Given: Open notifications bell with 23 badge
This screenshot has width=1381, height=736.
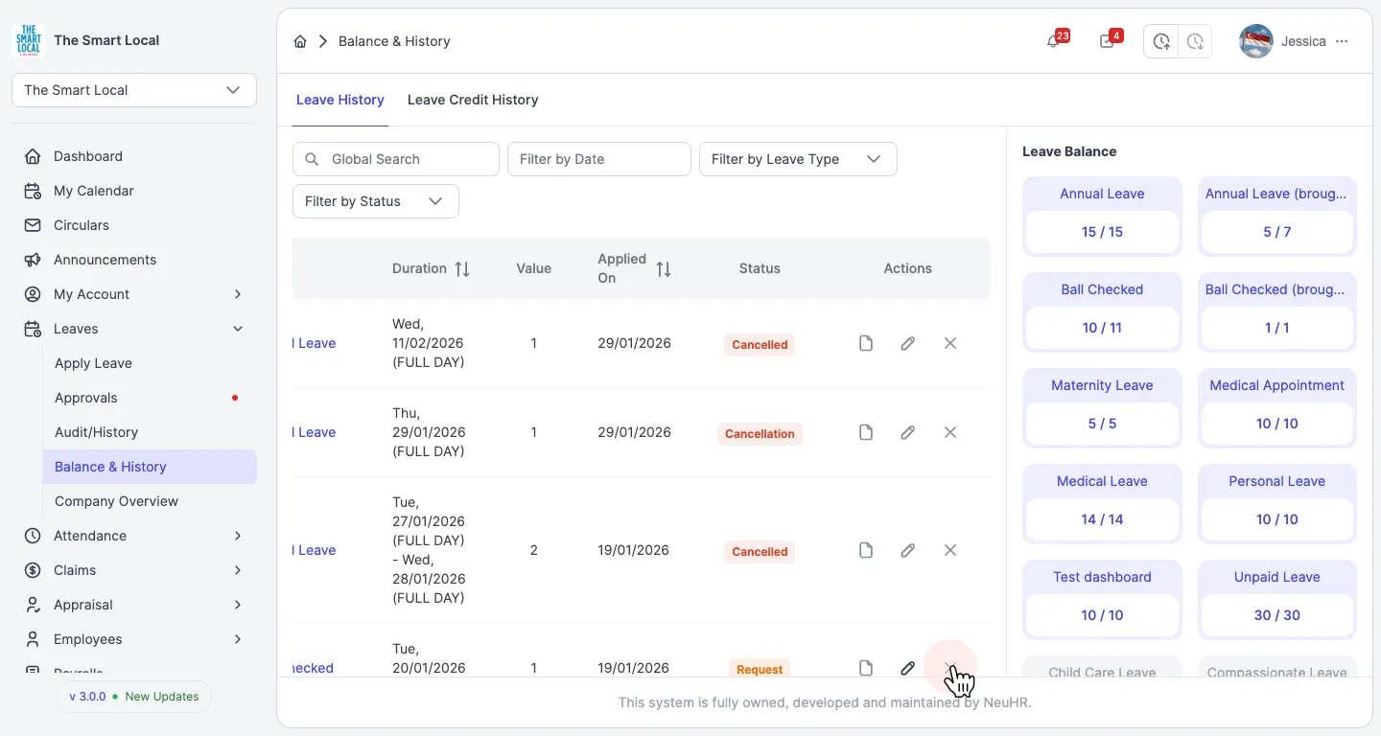Looking at the screenshot, I should (1053, 41).
